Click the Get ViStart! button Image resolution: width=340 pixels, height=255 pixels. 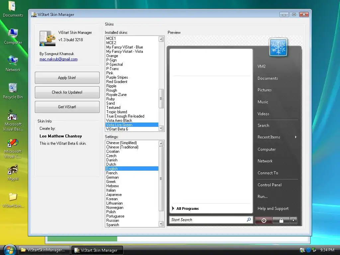point(67,107)
